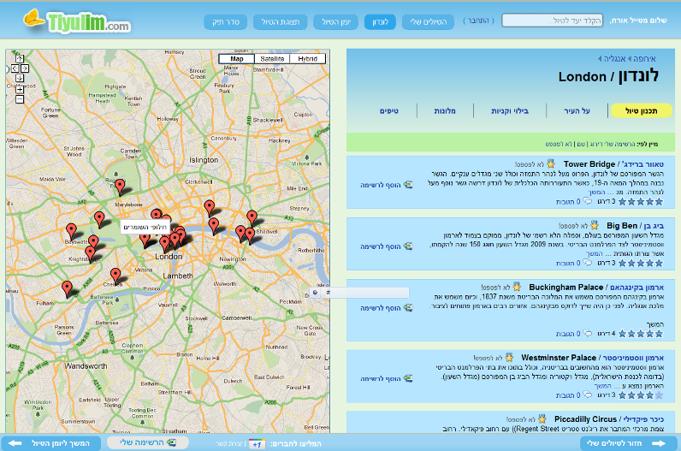
Task: Open comments bubble icon for Westminster Palace
Action: [587, 395]
